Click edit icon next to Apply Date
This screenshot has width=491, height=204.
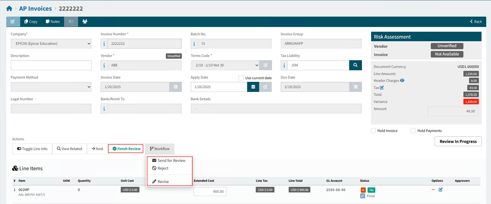click(x=266, y=87)
